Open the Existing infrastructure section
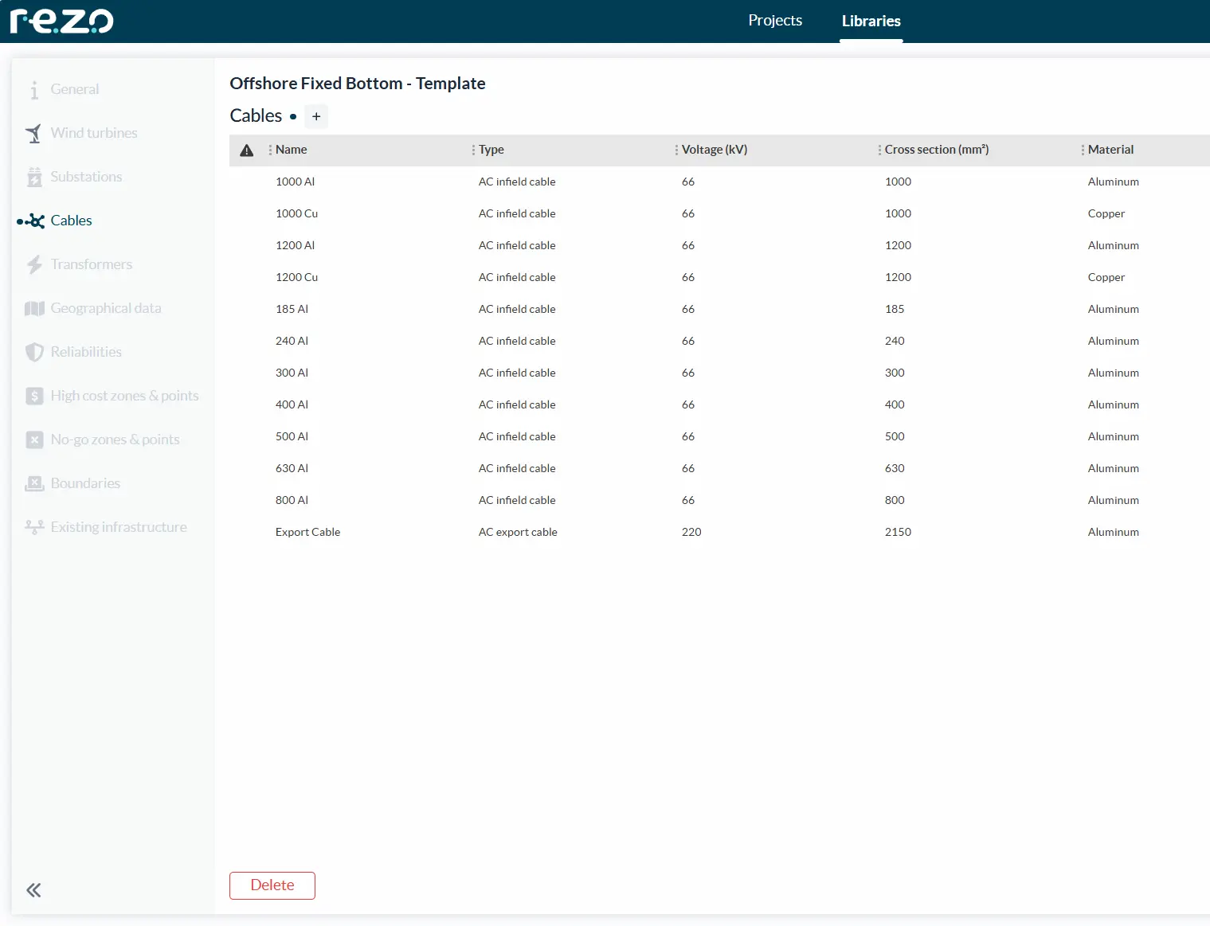Viewport: 1210px width, 926px height. pos(118,526)
